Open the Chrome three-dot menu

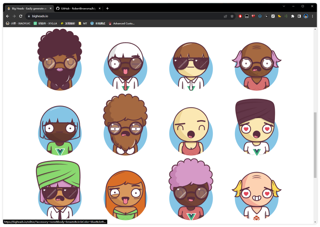click(313, 16)
